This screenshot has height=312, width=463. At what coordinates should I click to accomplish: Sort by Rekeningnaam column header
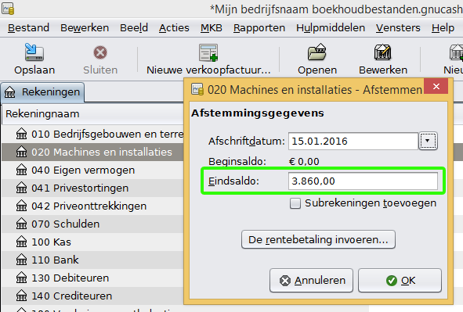tap(92, 114)
